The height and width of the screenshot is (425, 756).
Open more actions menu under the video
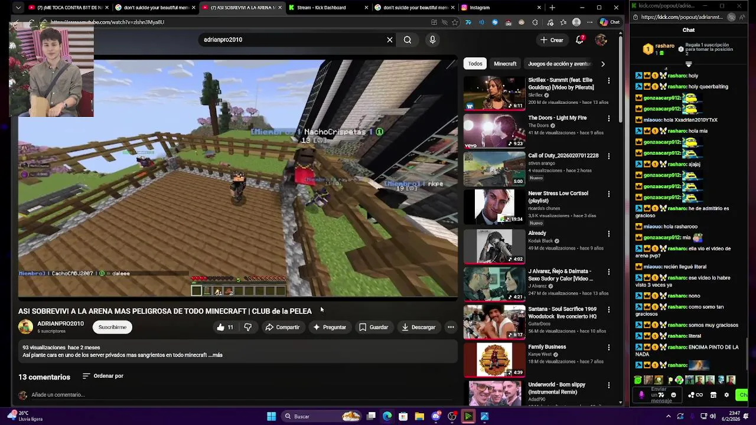point(451,327)
